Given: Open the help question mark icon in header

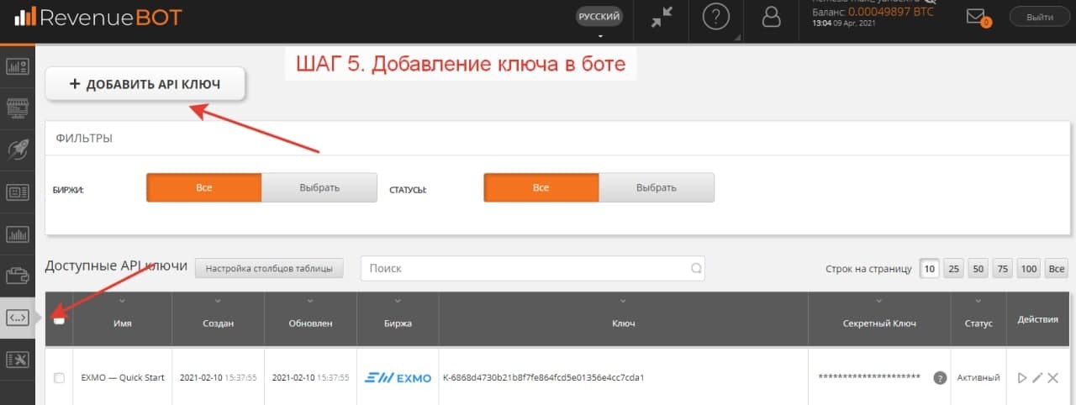Looking at the screenshot, I should point(715,18).
